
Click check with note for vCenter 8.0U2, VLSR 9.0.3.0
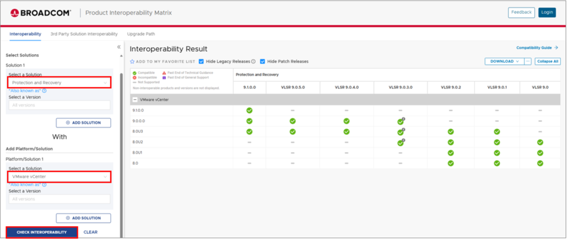(401, 142)
